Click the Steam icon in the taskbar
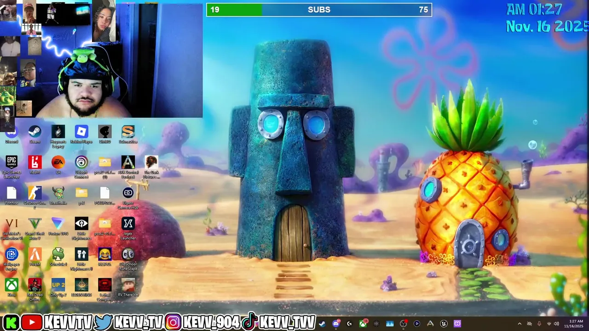Screen dimensions: 589x331 pos(322,324)
